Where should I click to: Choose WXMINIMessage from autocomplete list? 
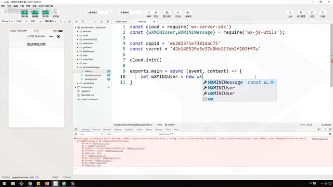tap(239, 82)
